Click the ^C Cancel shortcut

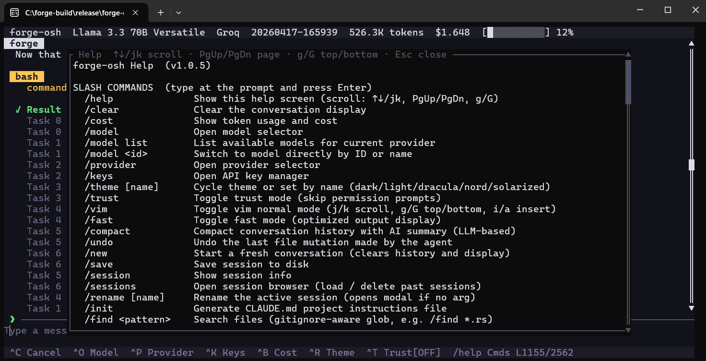(35, 352)
